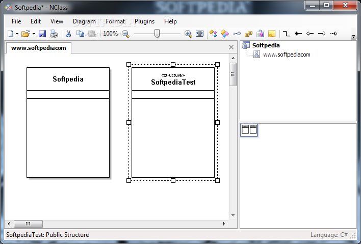361x244 pixels.
Task: Click the Zoom out magnifier icon
Action: tap(126, 34)
